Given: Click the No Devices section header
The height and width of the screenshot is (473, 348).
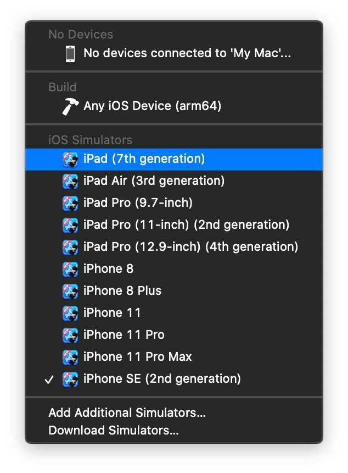Looking at the screenshot, I should tap(80, 34).
